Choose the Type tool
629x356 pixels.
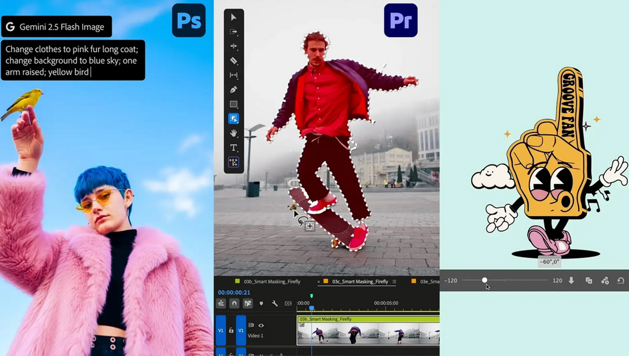[234, 148]
